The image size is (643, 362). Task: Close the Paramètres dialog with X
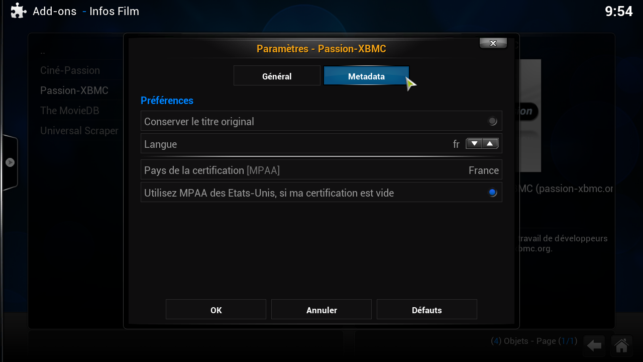(x=493, y=43)
